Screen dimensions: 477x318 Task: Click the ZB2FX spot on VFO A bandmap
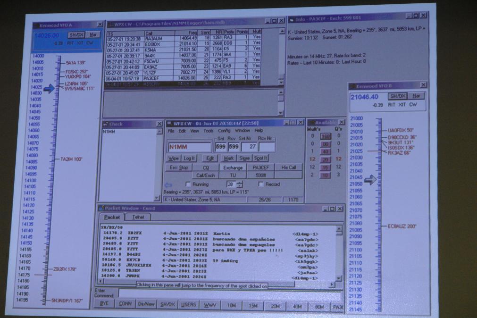point(65,269)
